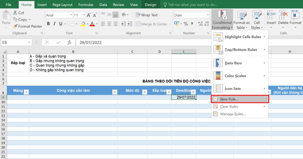Screen dimensions: 303x159
Task: Open the Arial font name dropdown
Action: (x=71, y=15)
